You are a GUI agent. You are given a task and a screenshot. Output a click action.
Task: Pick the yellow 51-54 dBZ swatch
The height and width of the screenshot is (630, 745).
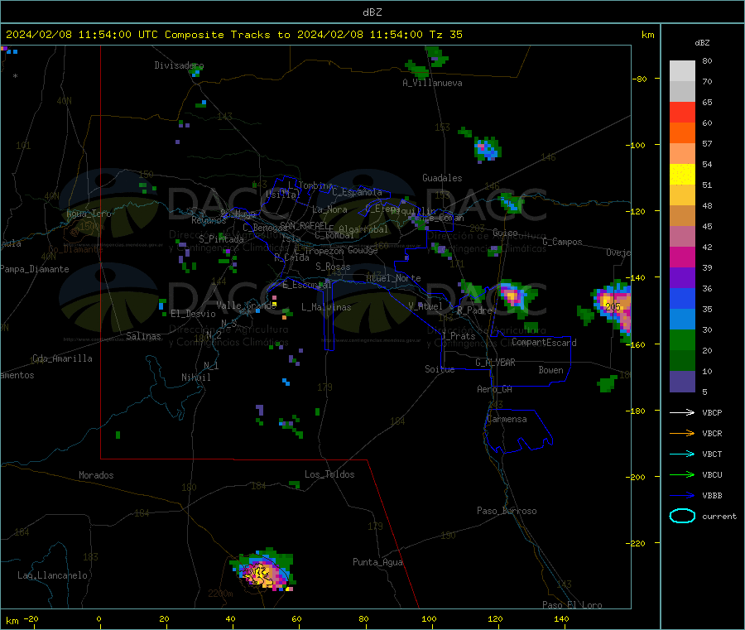682,175
